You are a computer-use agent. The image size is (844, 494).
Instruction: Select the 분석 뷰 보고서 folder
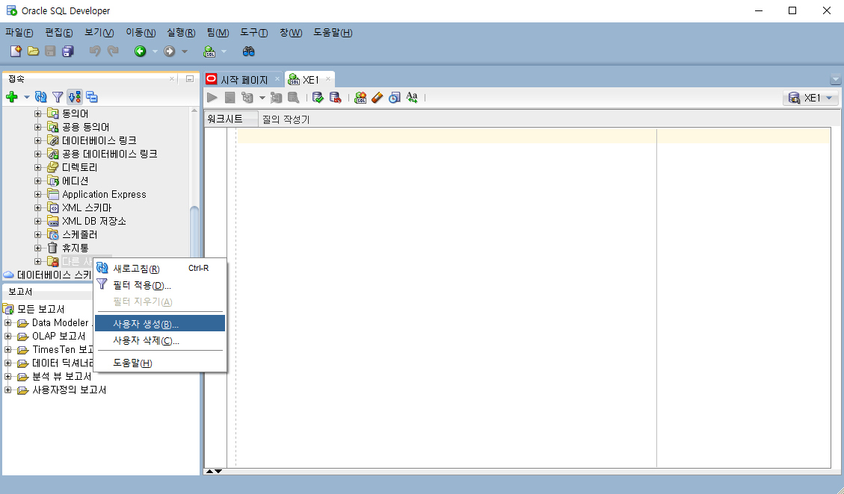tap(62, 376)
